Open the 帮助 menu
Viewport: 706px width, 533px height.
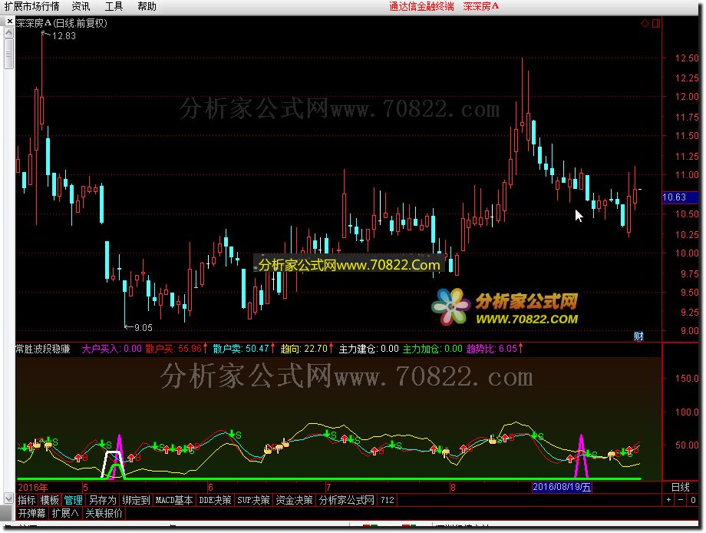147,6
